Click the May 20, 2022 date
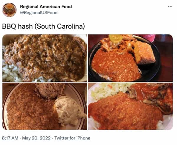The width and height of the screenshot is (177, 145). (36, 138)
